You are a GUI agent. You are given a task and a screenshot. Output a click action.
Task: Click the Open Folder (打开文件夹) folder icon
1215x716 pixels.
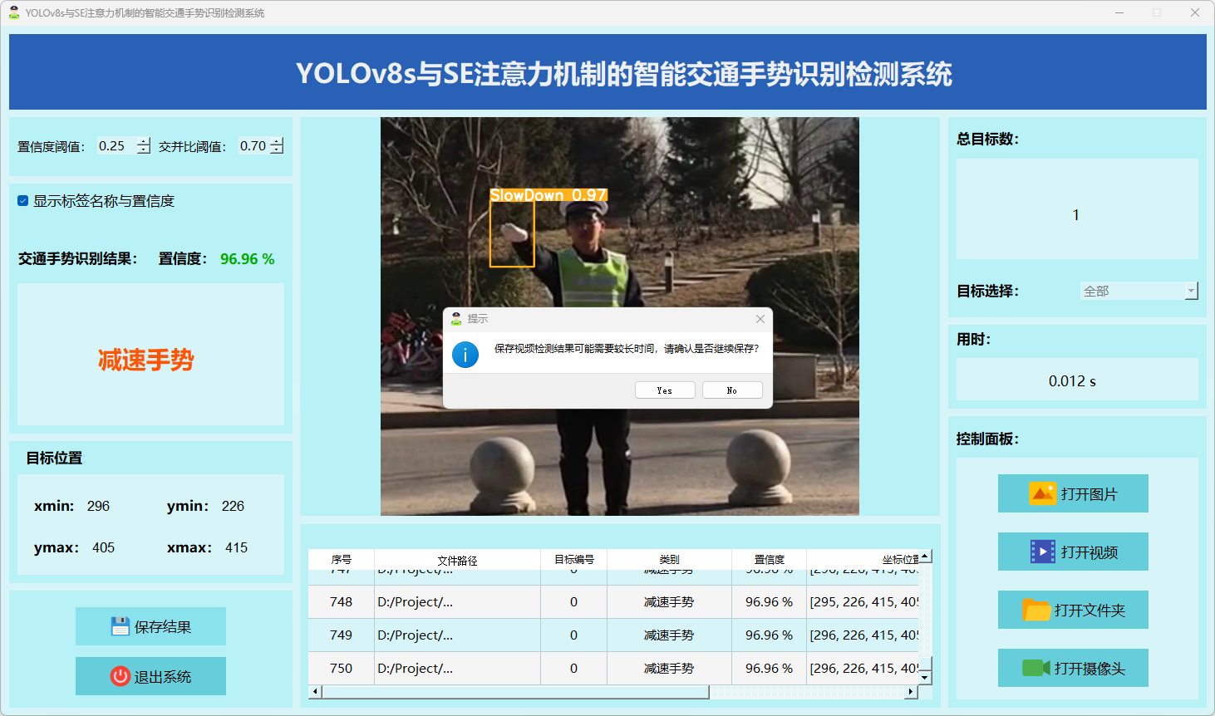pyautogui.click(x=1036, y=611)
